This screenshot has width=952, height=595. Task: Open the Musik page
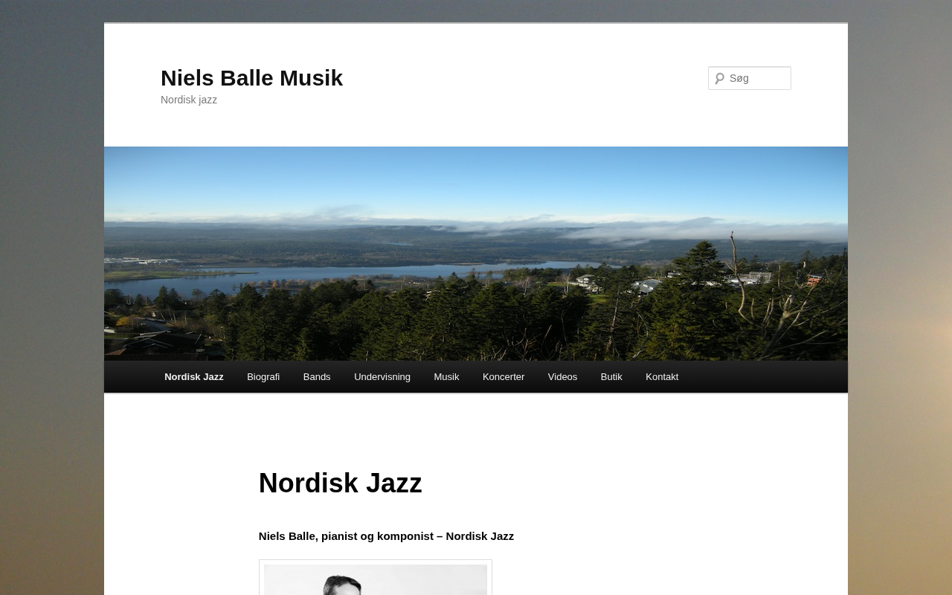coord(446,377)
